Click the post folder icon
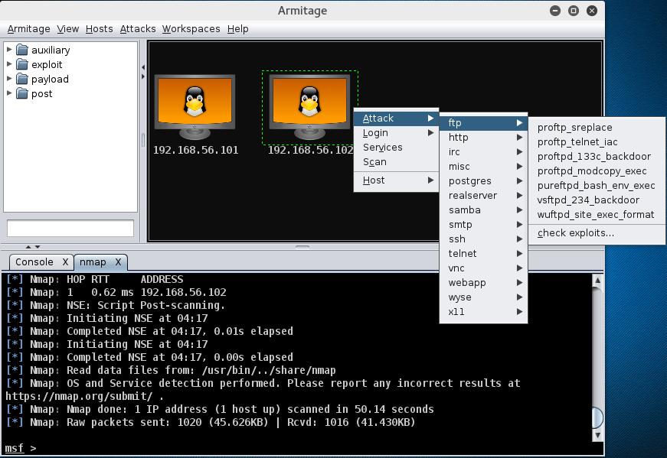667x458 pixels. click(22, 93)
